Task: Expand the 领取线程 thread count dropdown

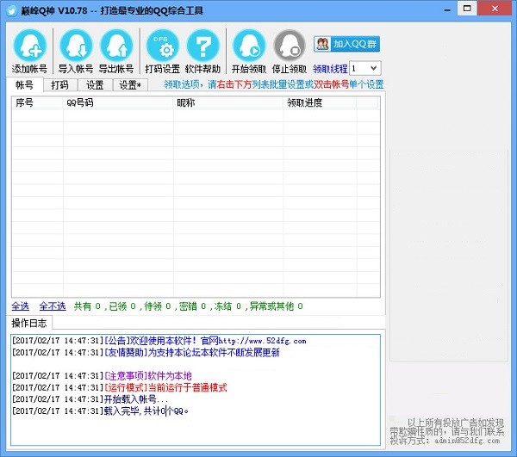Action: [365, 69]
